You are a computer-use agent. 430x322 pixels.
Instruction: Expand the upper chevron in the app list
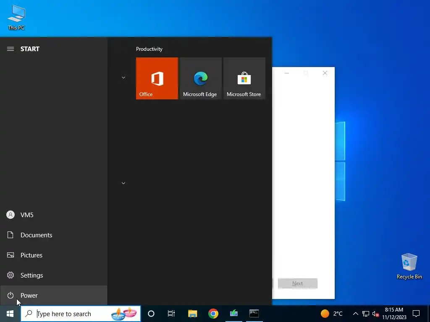click(123, 78)
